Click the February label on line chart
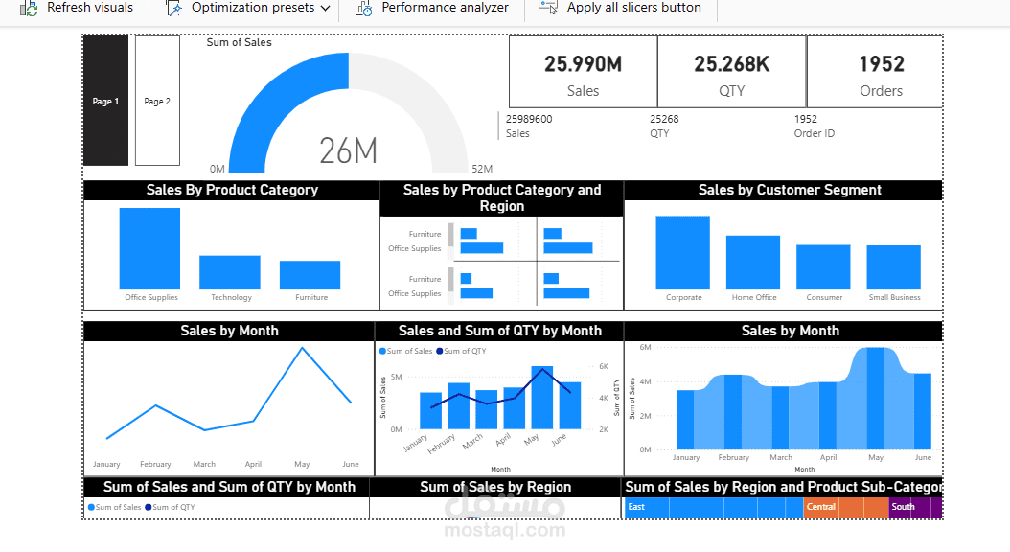 coord(155,464)
